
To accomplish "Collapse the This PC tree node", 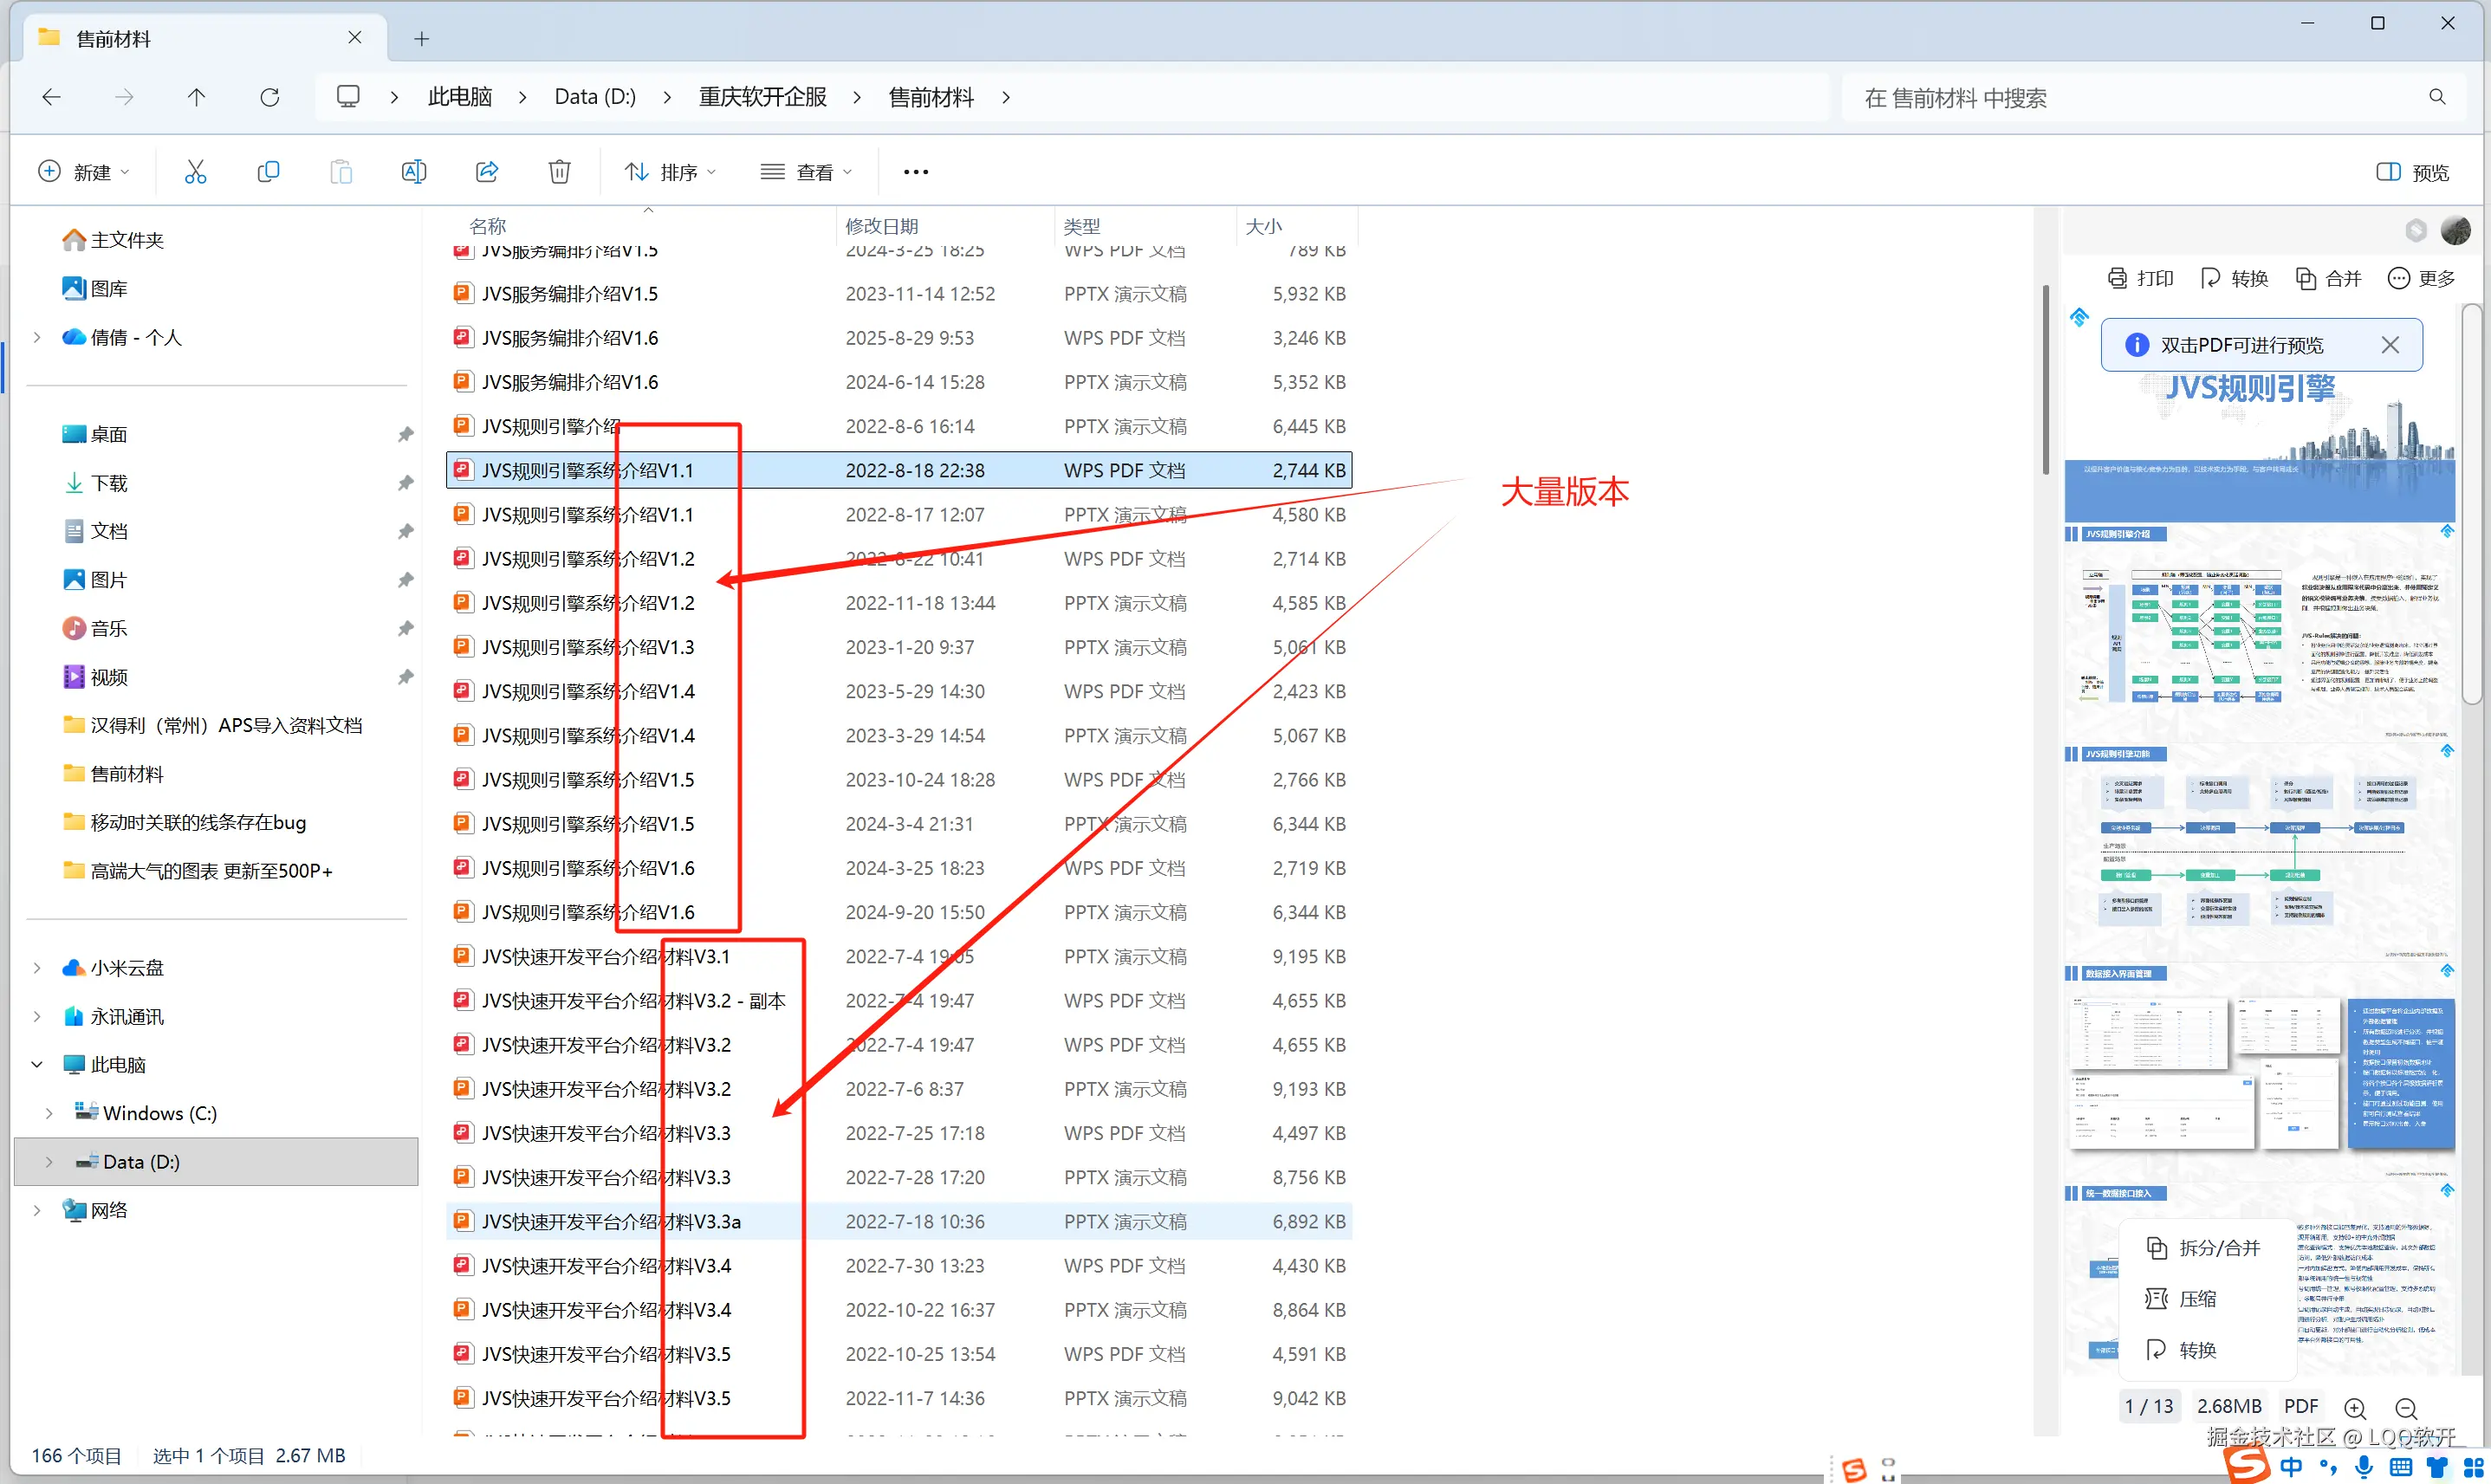I will coord(37,1065).
